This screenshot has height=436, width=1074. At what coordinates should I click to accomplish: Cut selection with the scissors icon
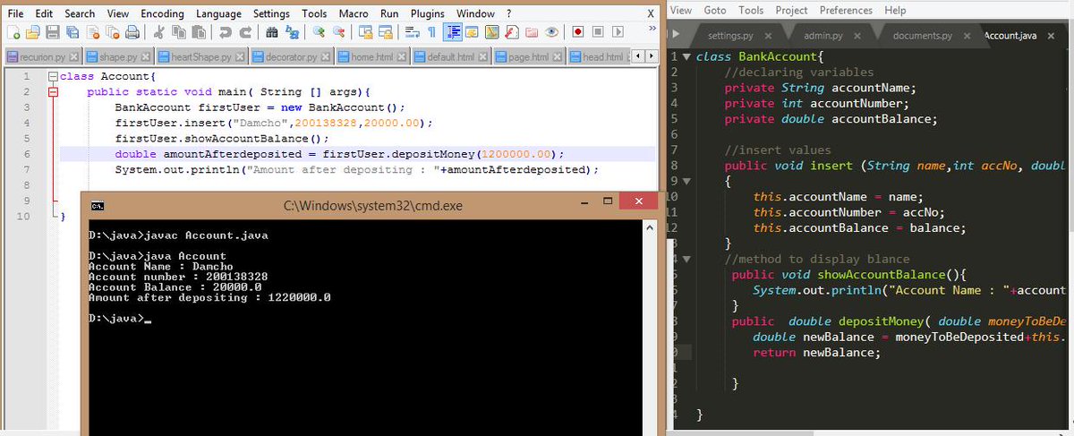pos(159,32)
